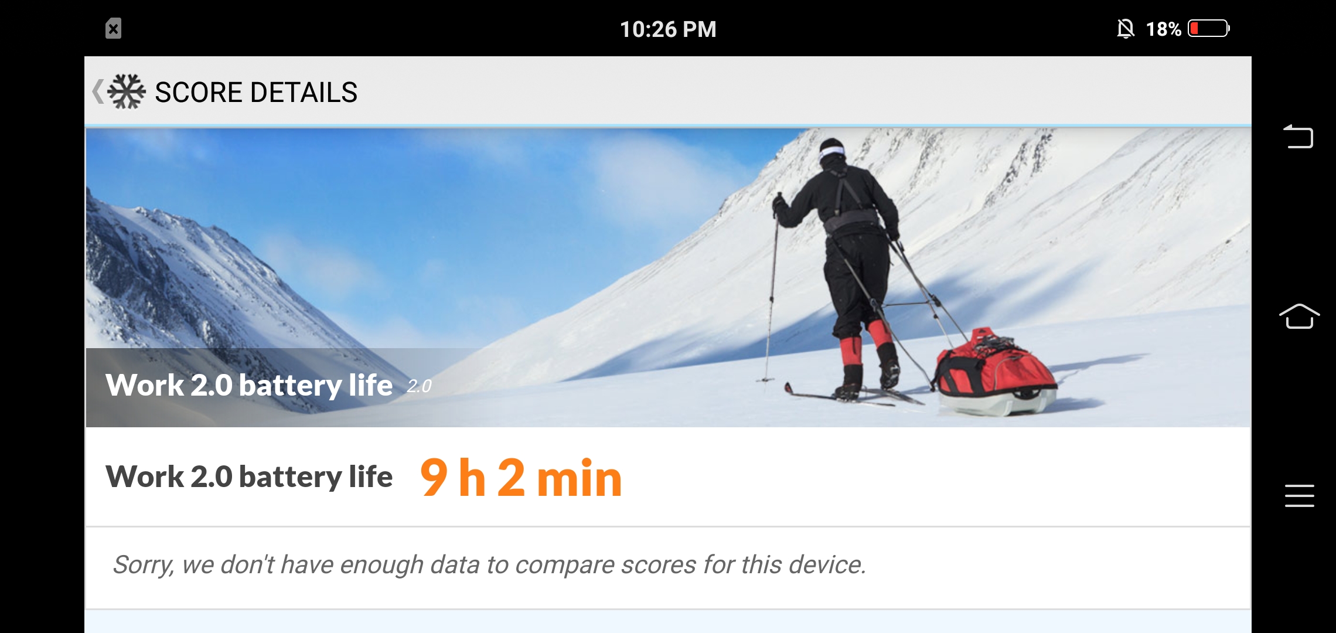
Task: Tap the 9 h 2 min score result
Action: (x=521, y=477)
